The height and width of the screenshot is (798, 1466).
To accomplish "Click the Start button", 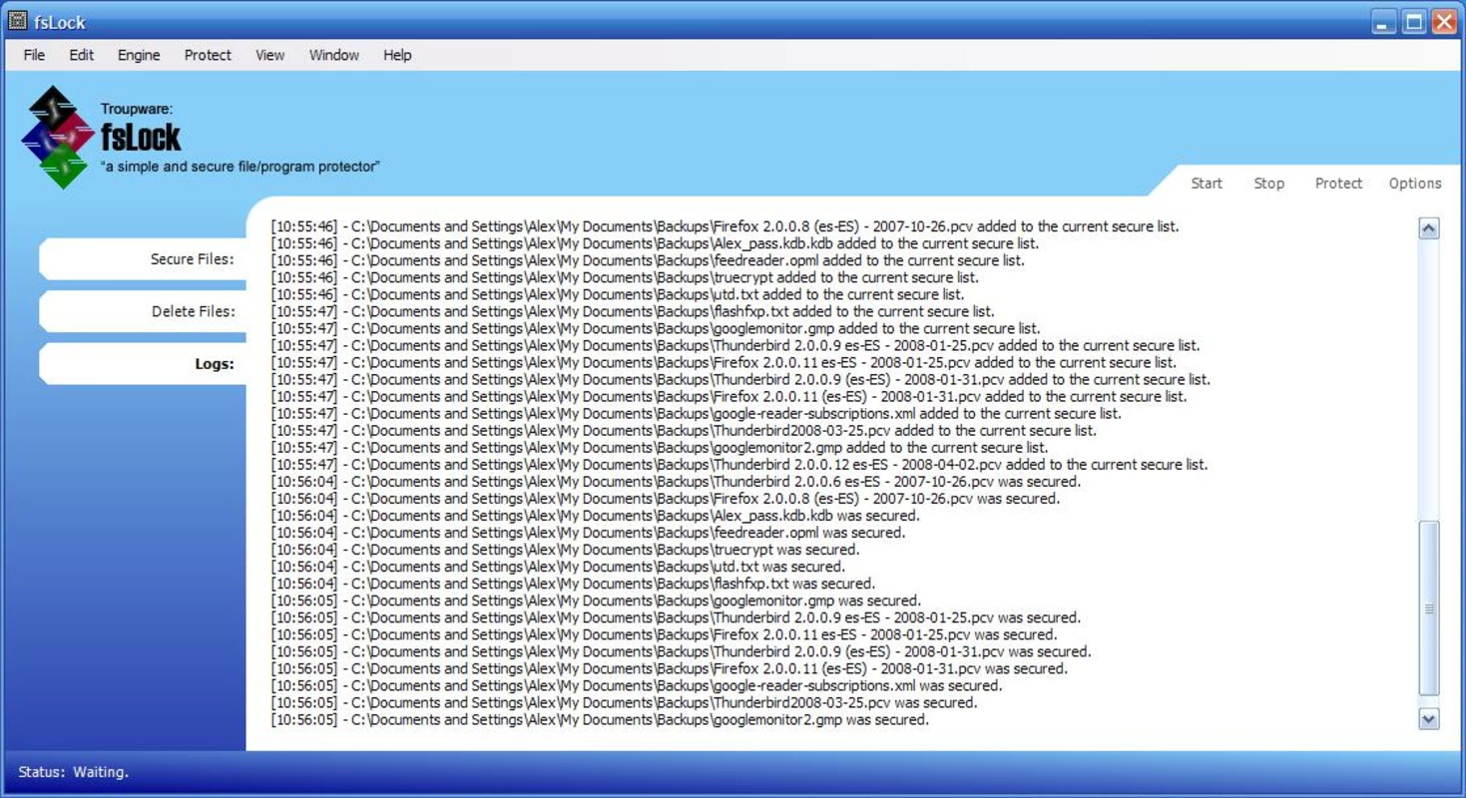I will click(x=1207, y=183).
